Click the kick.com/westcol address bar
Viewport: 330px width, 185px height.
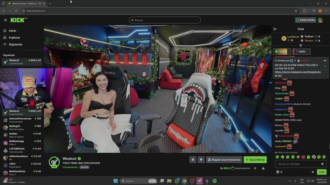tap(160, 11)
